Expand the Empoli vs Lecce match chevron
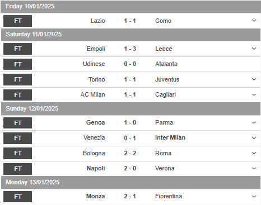This screenshot has height=205, width=261. click(254, 49)
